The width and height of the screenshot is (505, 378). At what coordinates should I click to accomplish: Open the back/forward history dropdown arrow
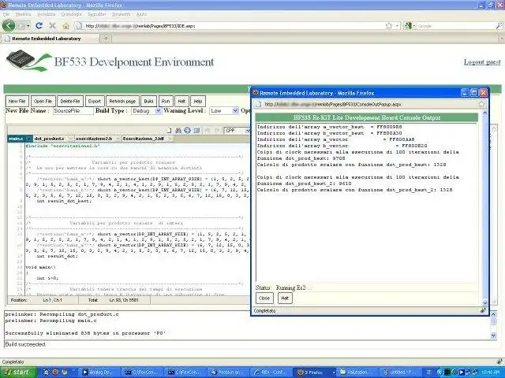28,26
